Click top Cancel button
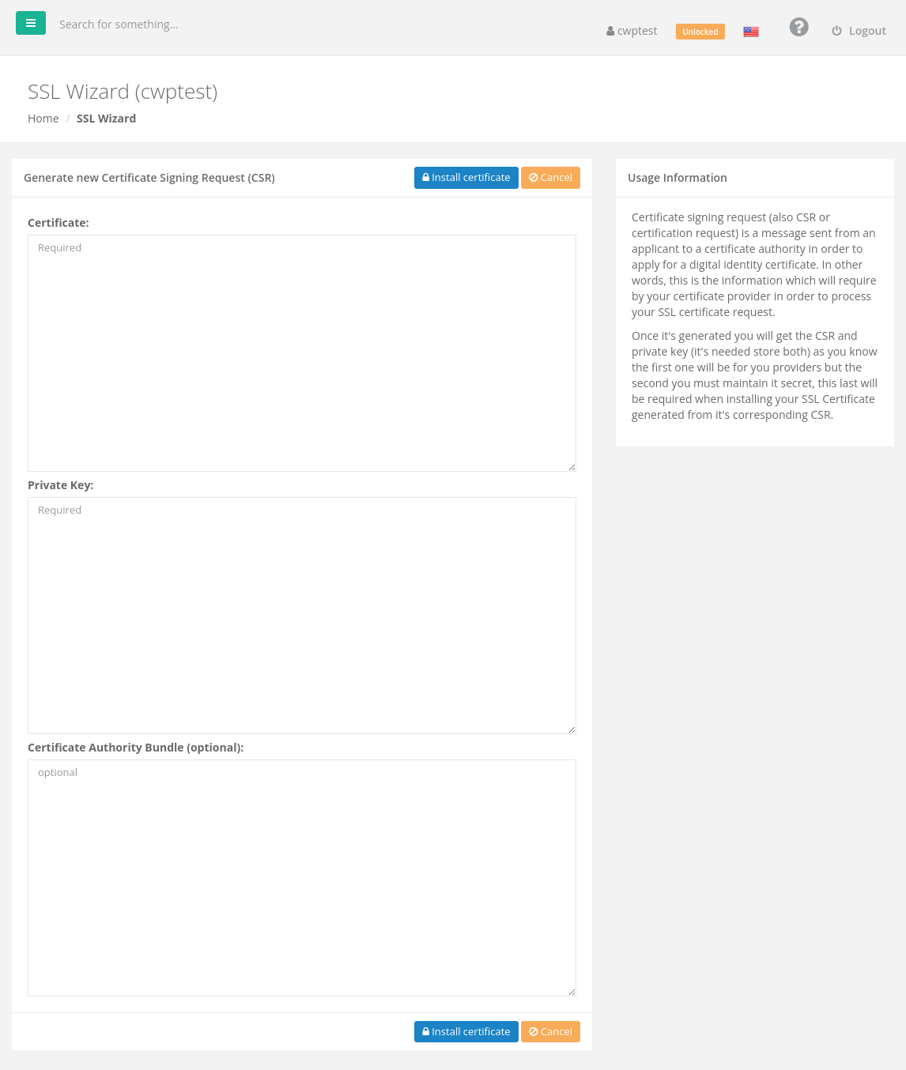The width and height of the screenshot is (906, 1070). point(550,178)
